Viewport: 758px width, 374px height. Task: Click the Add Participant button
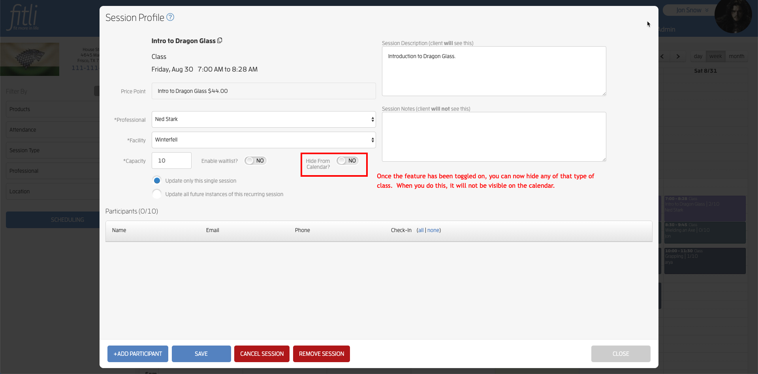point(138,354)
